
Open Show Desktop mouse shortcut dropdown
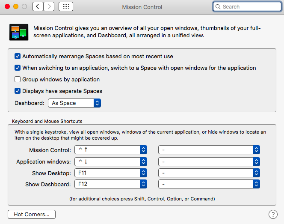pyautogui.click(x=209, y=173)
